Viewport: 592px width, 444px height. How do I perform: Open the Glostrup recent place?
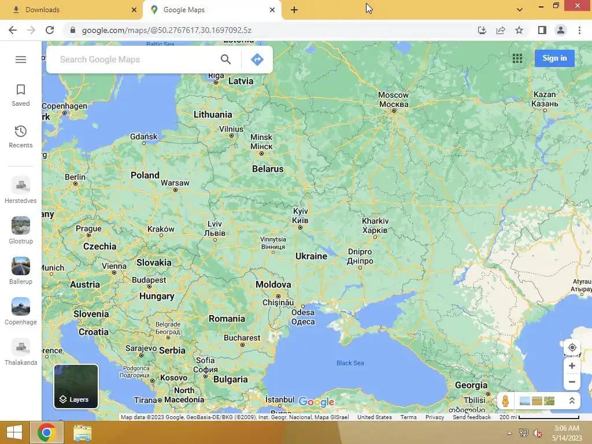[x=21, y=230]
